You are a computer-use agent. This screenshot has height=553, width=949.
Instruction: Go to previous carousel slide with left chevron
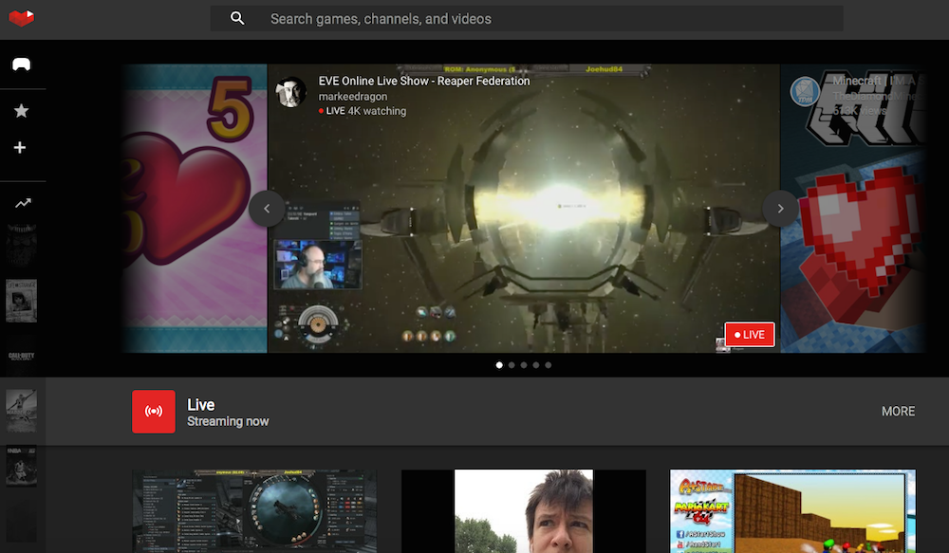pyautogui.click(x=267, y=209)
